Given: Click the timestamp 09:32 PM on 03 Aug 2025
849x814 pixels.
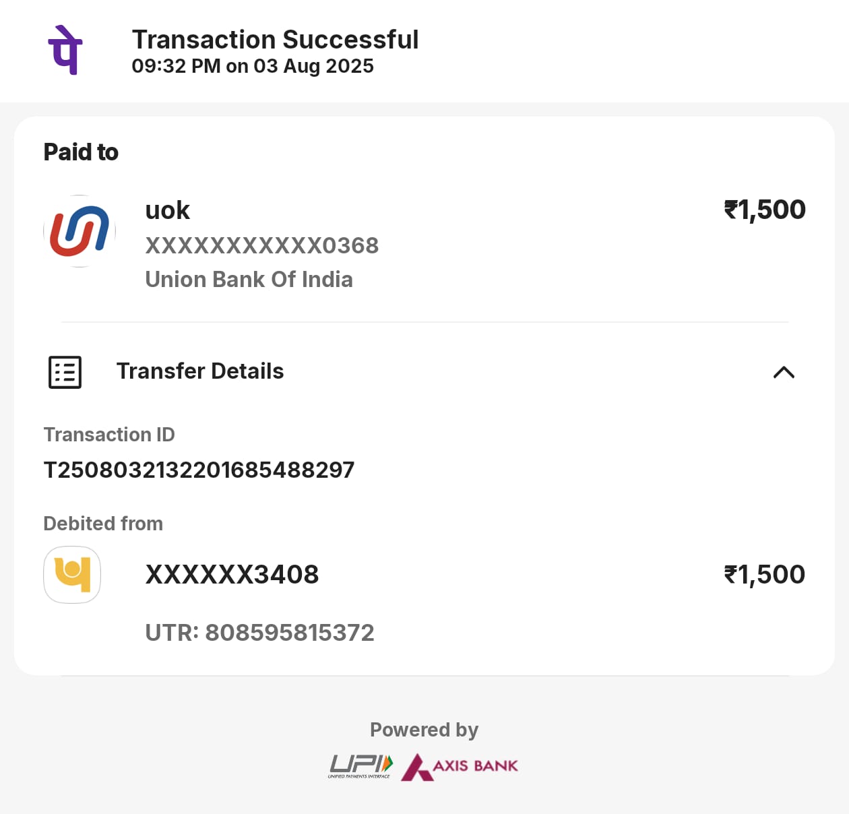Looking at the screenshot, I should click(253, 66).
